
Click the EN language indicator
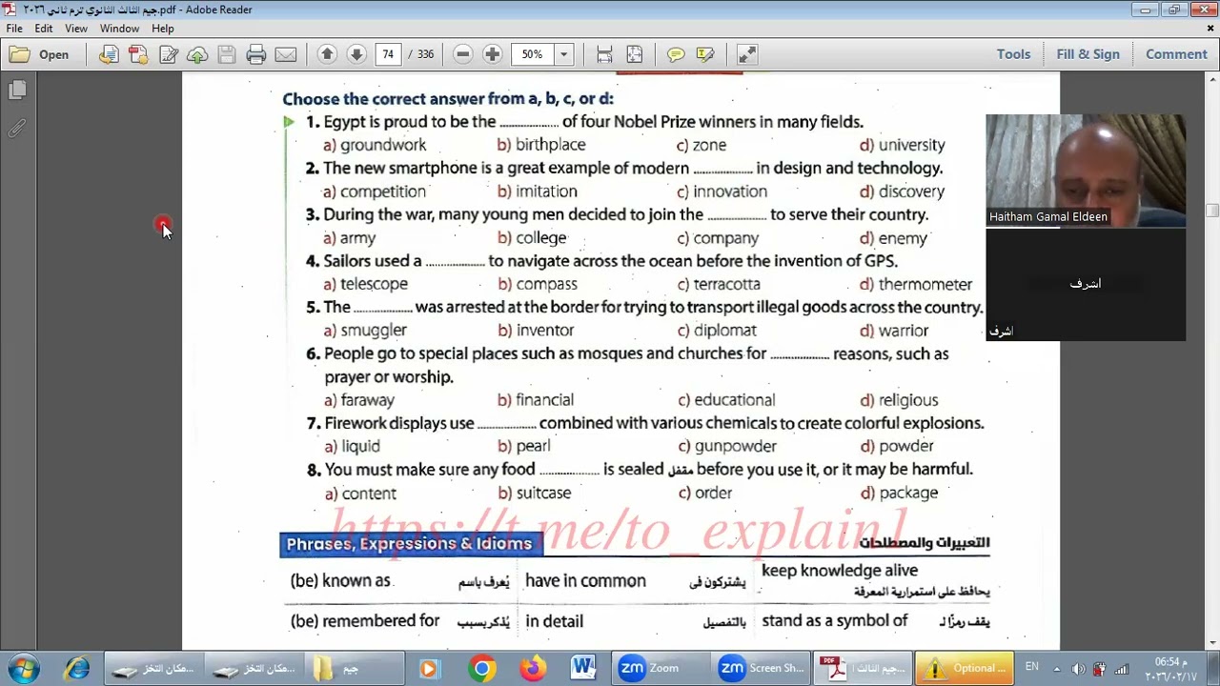(1031, 667)
